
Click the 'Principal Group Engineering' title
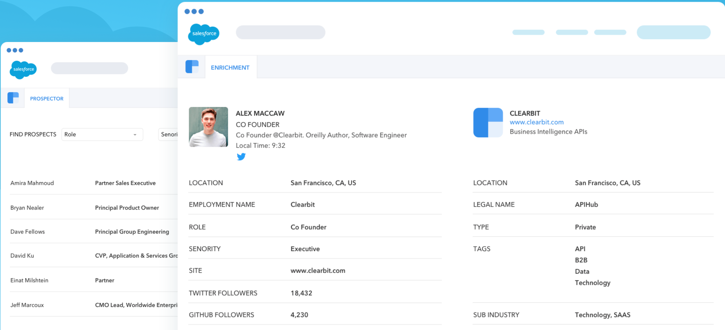pos(132,232)
